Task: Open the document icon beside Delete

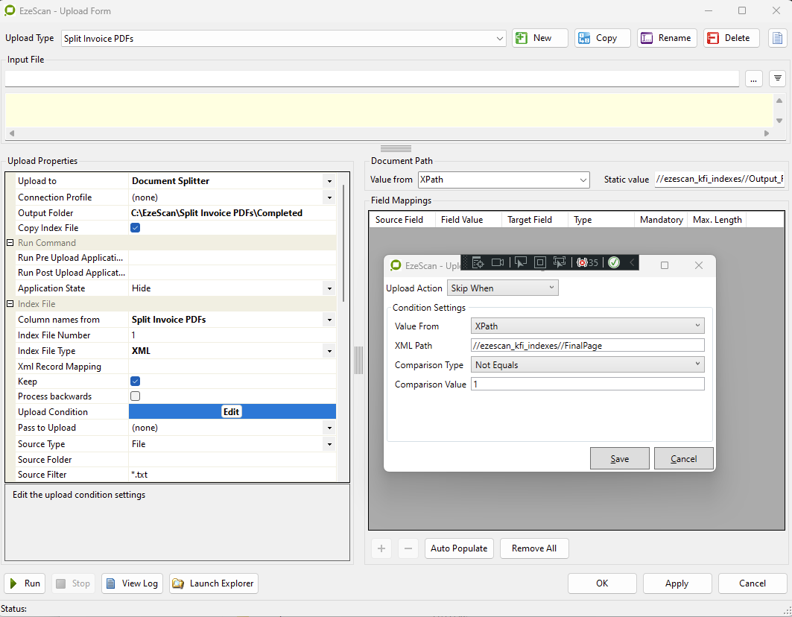Action: [777, 38]
